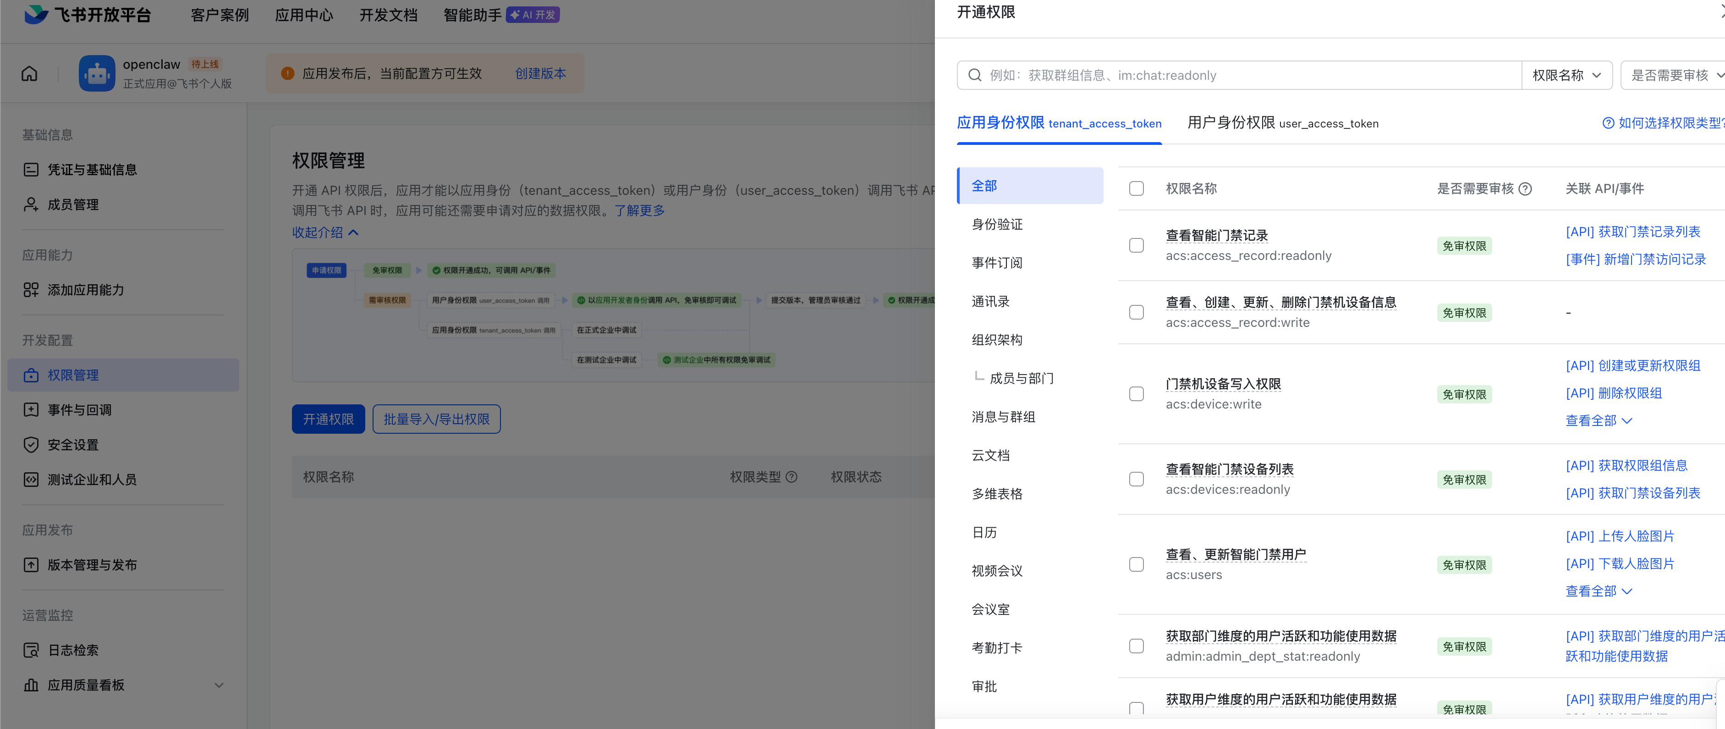Select 消息与群组 permission category
This screenshot has width=1725, height=729.
click(1003, 417)
